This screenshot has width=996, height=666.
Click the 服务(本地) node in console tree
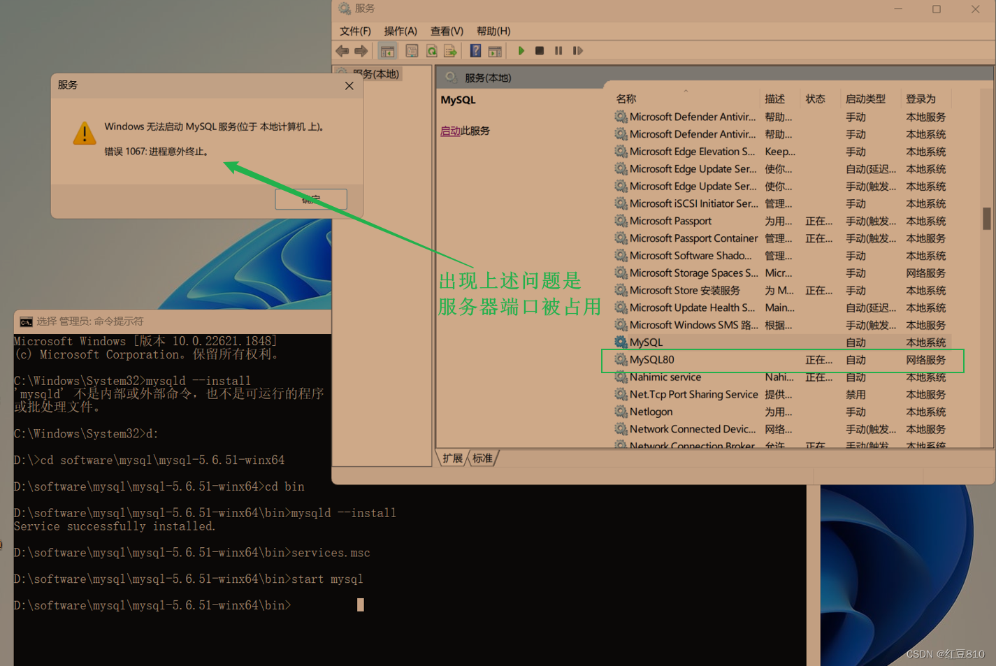(x=376, y=74)
